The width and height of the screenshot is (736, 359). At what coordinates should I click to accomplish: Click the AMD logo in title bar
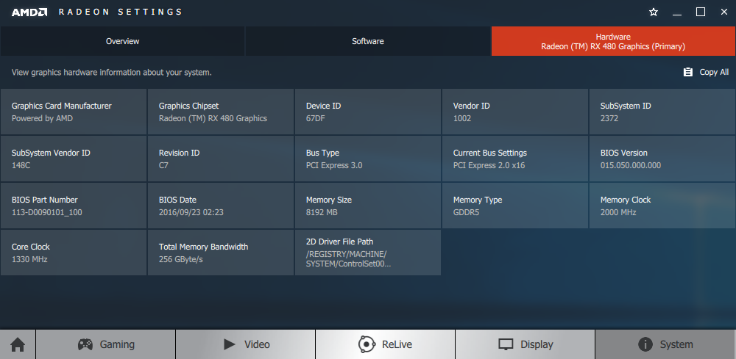[29, 12]
